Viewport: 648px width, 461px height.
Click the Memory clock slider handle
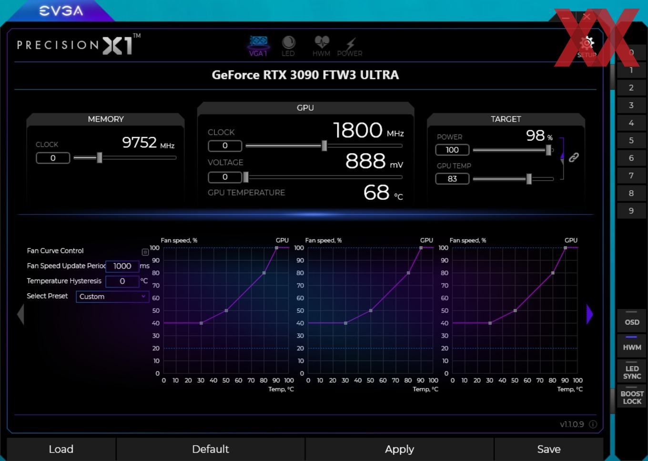[100, 158]
